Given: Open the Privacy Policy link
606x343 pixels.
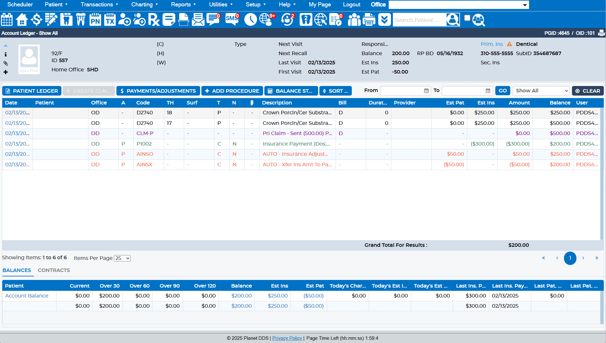Looking at the screenshot, I should point(287,338).
